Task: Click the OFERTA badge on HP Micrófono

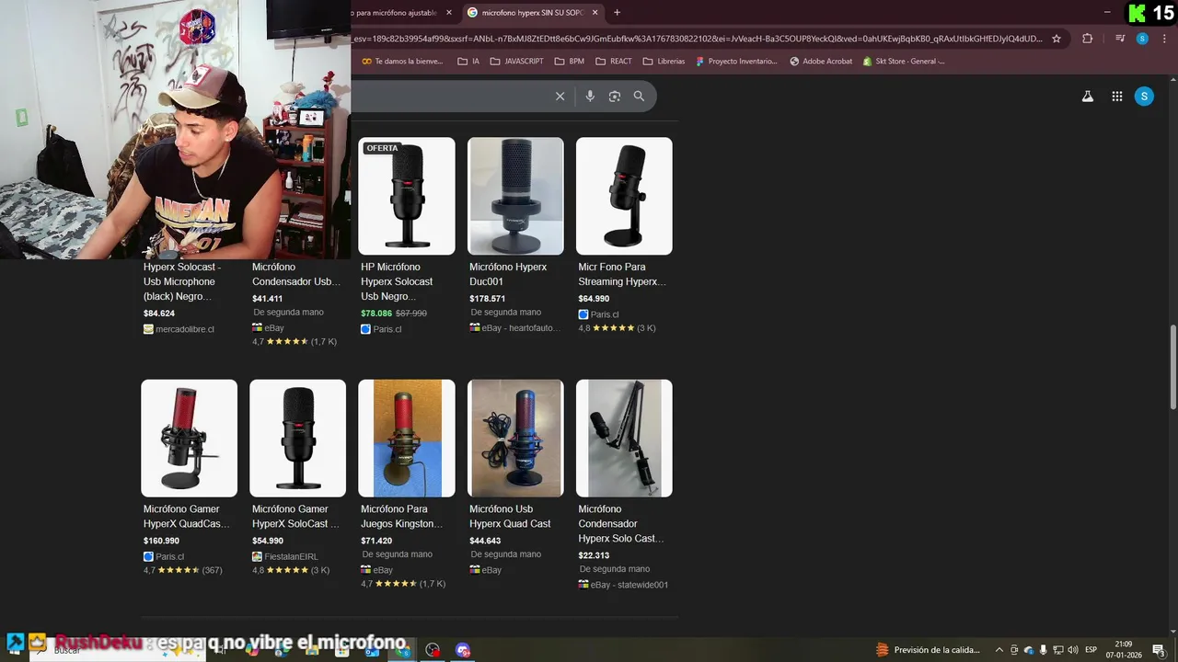Action: pos(382,148)
